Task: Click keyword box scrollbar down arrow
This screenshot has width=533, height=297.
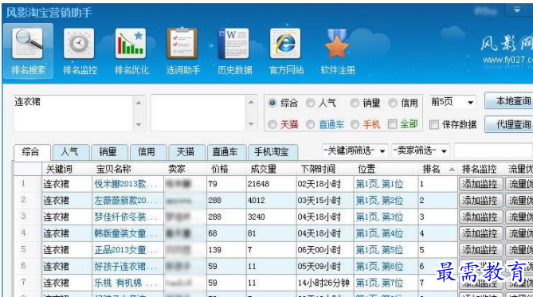Action: 139,124
